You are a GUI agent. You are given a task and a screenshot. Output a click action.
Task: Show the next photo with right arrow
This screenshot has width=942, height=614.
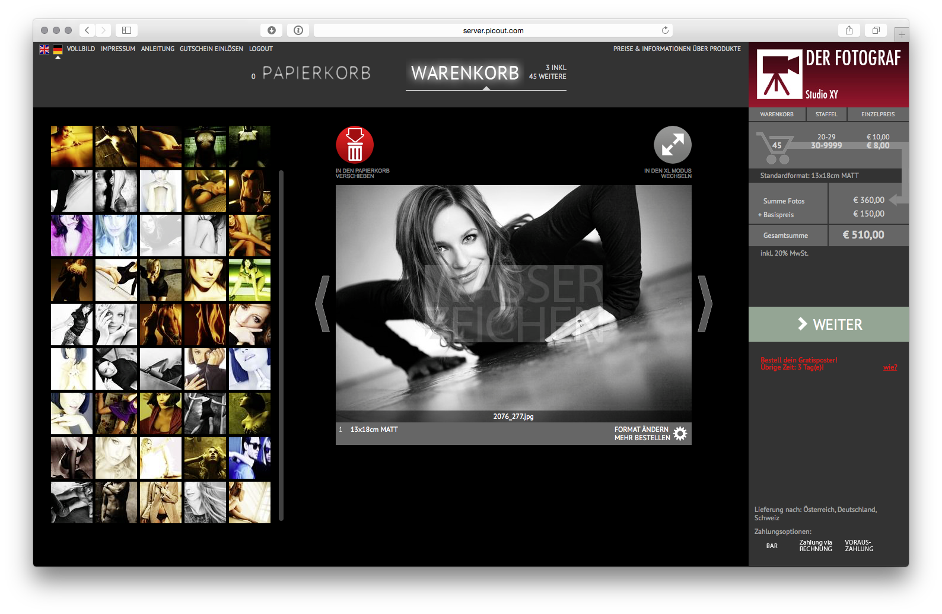click(x=705, y=304)
